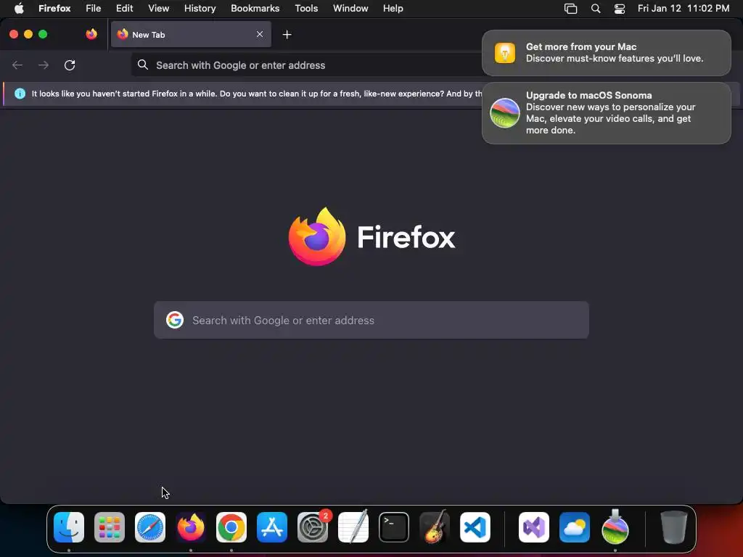Open the File menu
This screenshot has height=557, width=743.
tap(94, 9)
